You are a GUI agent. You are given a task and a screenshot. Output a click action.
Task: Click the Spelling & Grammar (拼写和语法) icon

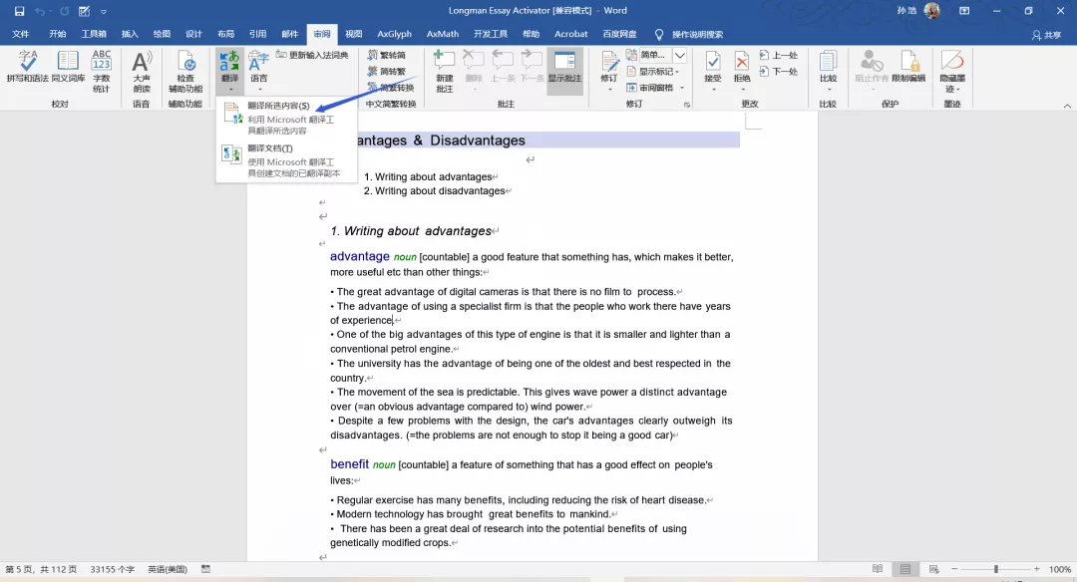(x=27, y=68)
